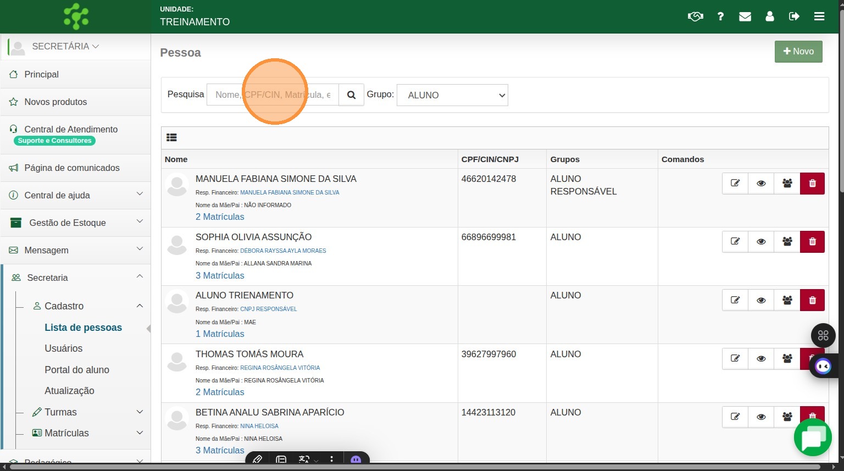Image resolution: width=844 pixels, height=471 pixels.
Task: Click the Pesquisa search input field
Action: pos(273,95)
